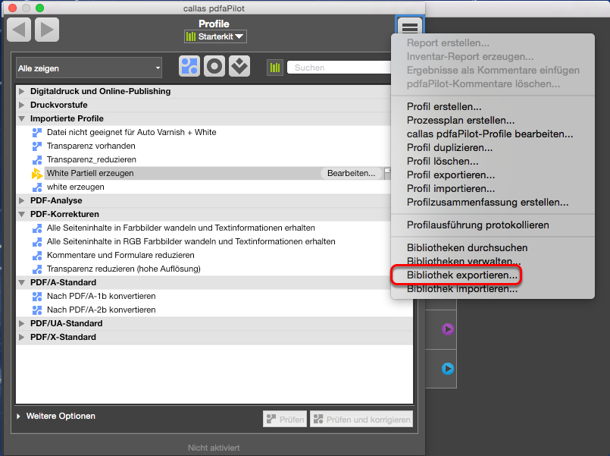Select Prozessplan erstellen... menu item
Screen dimensions: 610x456
[493, 121]
